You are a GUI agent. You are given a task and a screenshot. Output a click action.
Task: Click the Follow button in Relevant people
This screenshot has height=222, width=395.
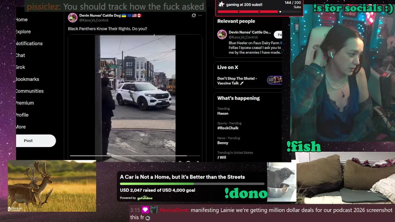coord(278,35)
